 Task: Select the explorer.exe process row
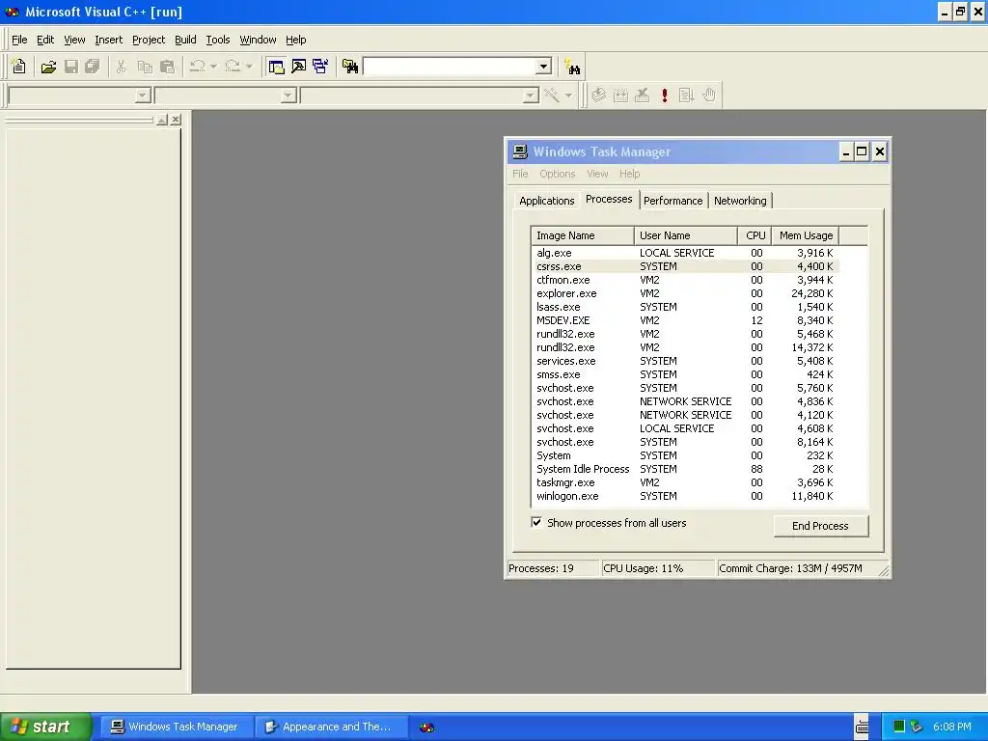point(686,293)
